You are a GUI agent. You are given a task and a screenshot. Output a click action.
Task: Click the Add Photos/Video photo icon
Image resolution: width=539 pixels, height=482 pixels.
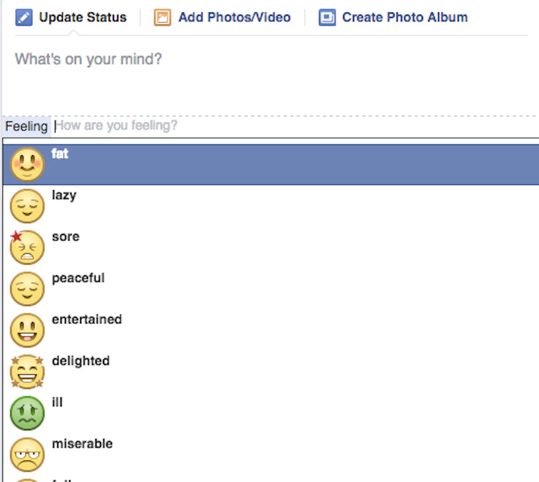tap(163, 17)
